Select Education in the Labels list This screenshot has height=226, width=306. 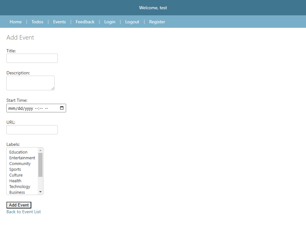click(x=19, y=152)
